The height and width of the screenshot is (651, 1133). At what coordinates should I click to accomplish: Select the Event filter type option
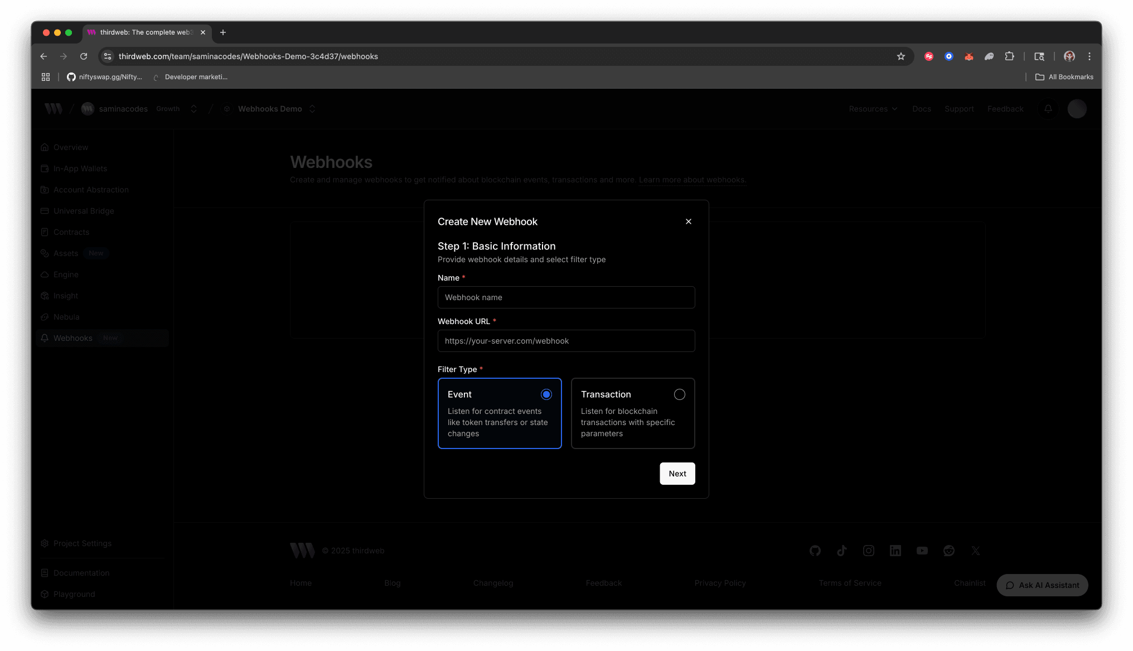(x=500, y=413)
